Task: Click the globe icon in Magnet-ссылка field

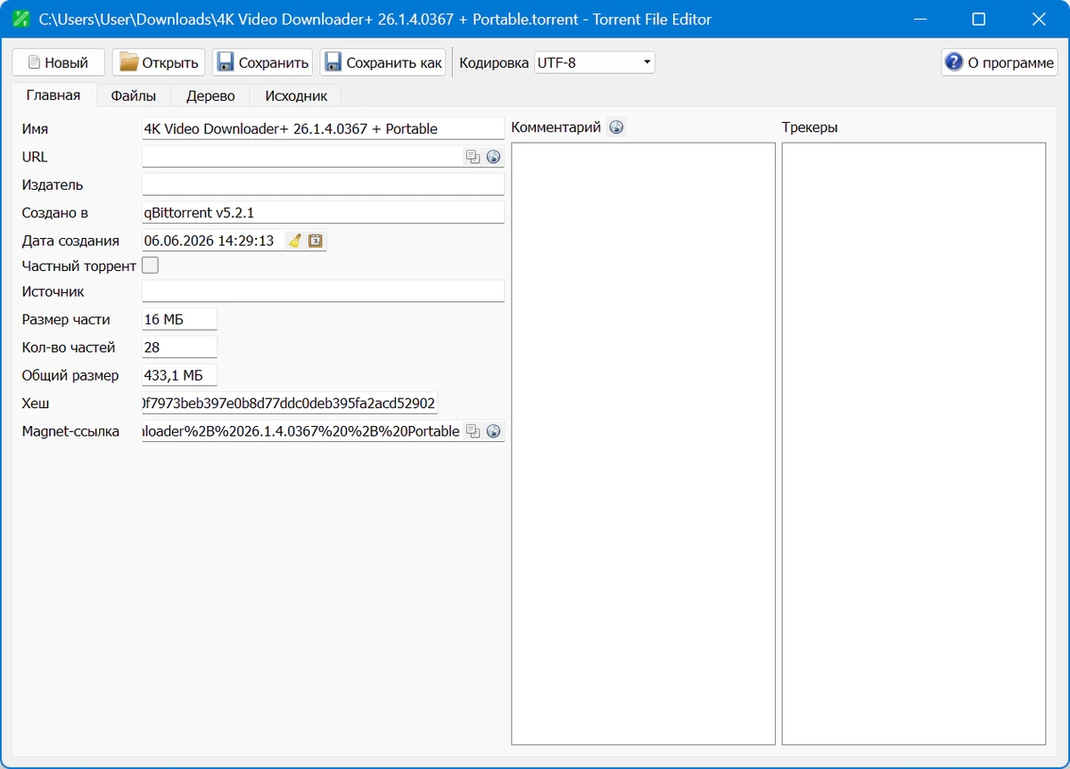Action: [493, 431]
